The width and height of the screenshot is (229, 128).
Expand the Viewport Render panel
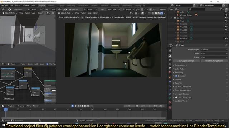pos(182,94)
